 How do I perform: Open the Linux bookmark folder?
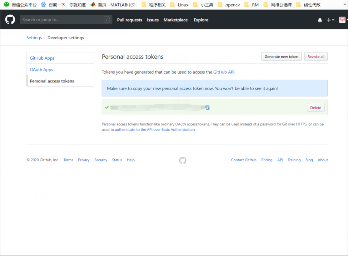click(179, 5)
